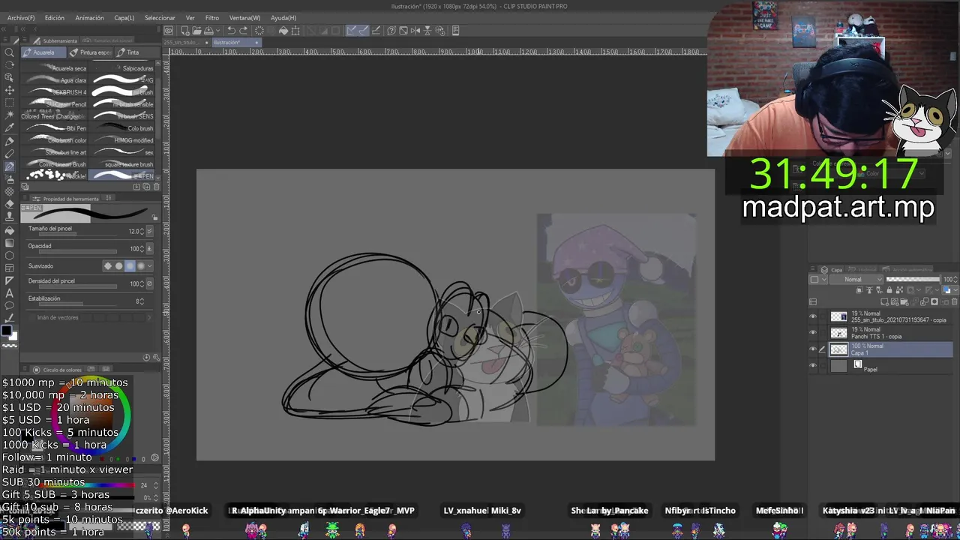This screenshot has width=960, height=540.
Task: Select the Auto select wand tool
Action: tap(10, 114)
